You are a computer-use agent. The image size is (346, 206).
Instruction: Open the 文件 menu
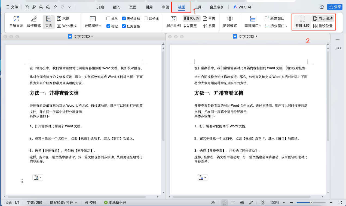tap(12, 7)
